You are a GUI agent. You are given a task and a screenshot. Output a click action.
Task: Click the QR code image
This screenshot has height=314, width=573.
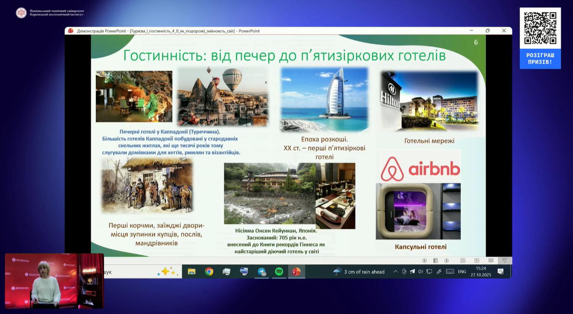pos(540,28)
